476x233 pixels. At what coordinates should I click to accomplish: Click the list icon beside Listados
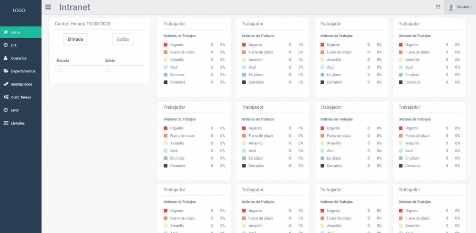pos(5,123)
